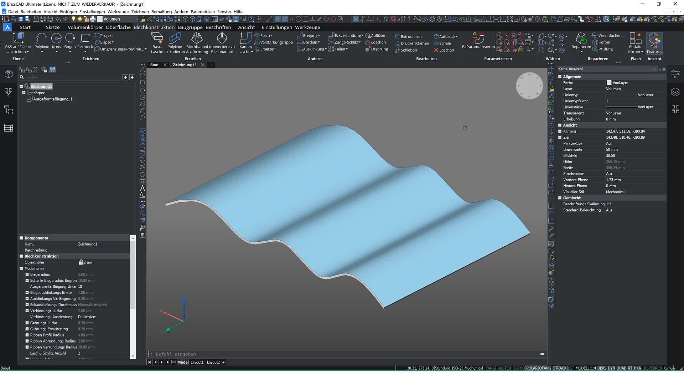Click the Drücken/Ziehen button
684x385 pixels.
[x=412, y=43]
